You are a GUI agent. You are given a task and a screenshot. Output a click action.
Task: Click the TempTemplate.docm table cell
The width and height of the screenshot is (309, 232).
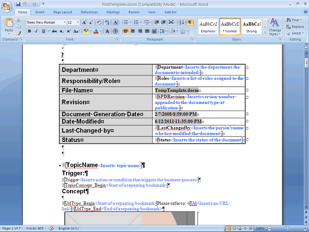(198, 90)
